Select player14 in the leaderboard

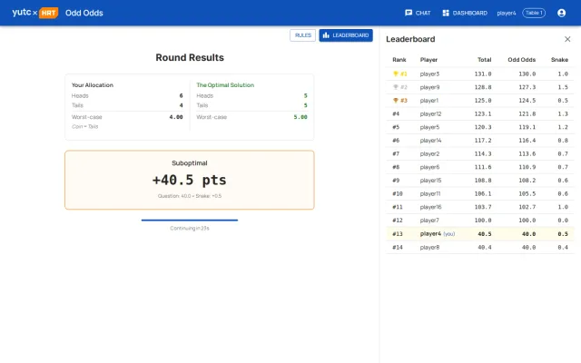430,141
